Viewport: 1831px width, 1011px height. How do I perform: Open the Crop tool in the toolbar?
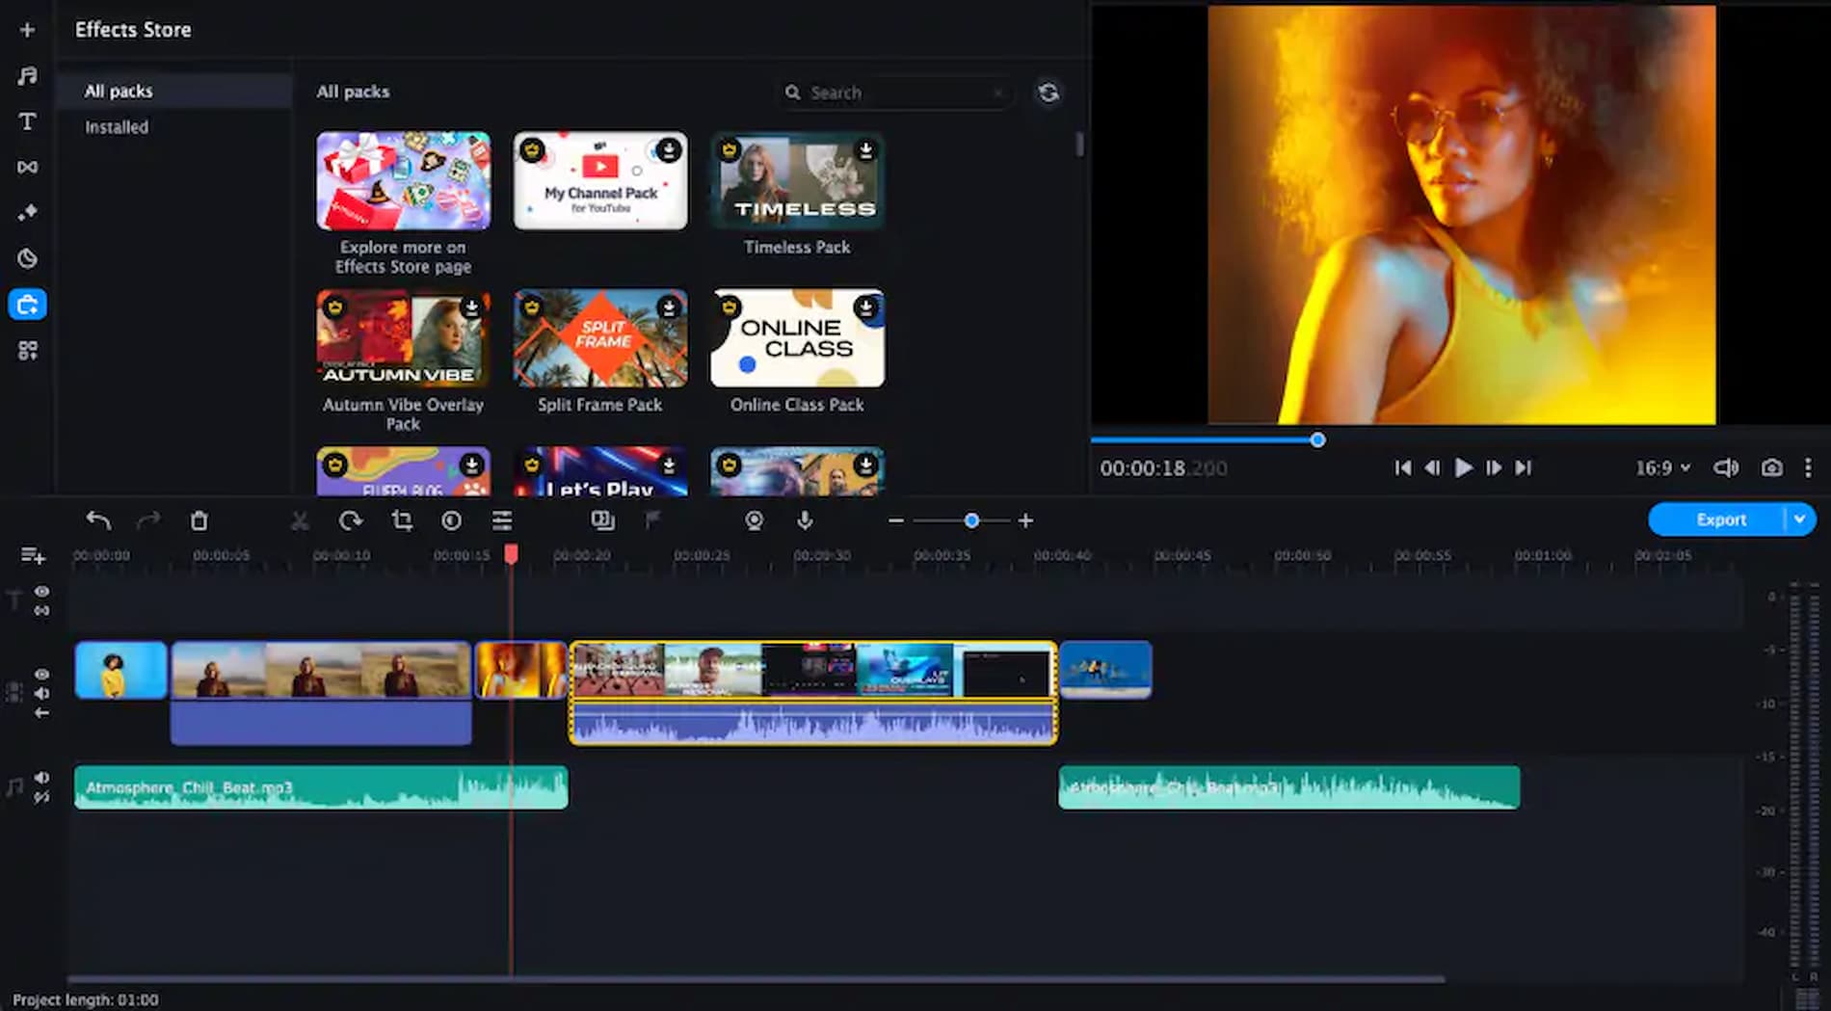tap(402, 520)
